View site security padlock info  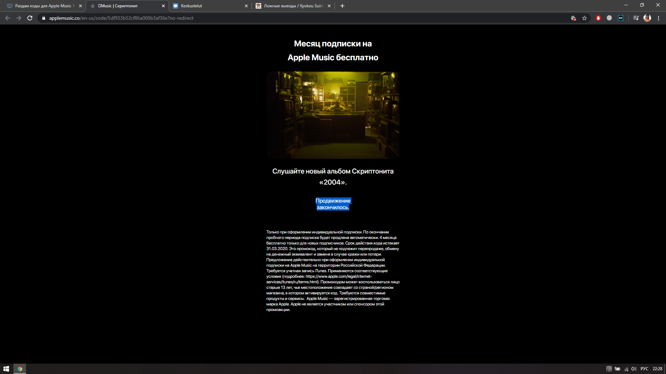[44, 18]
